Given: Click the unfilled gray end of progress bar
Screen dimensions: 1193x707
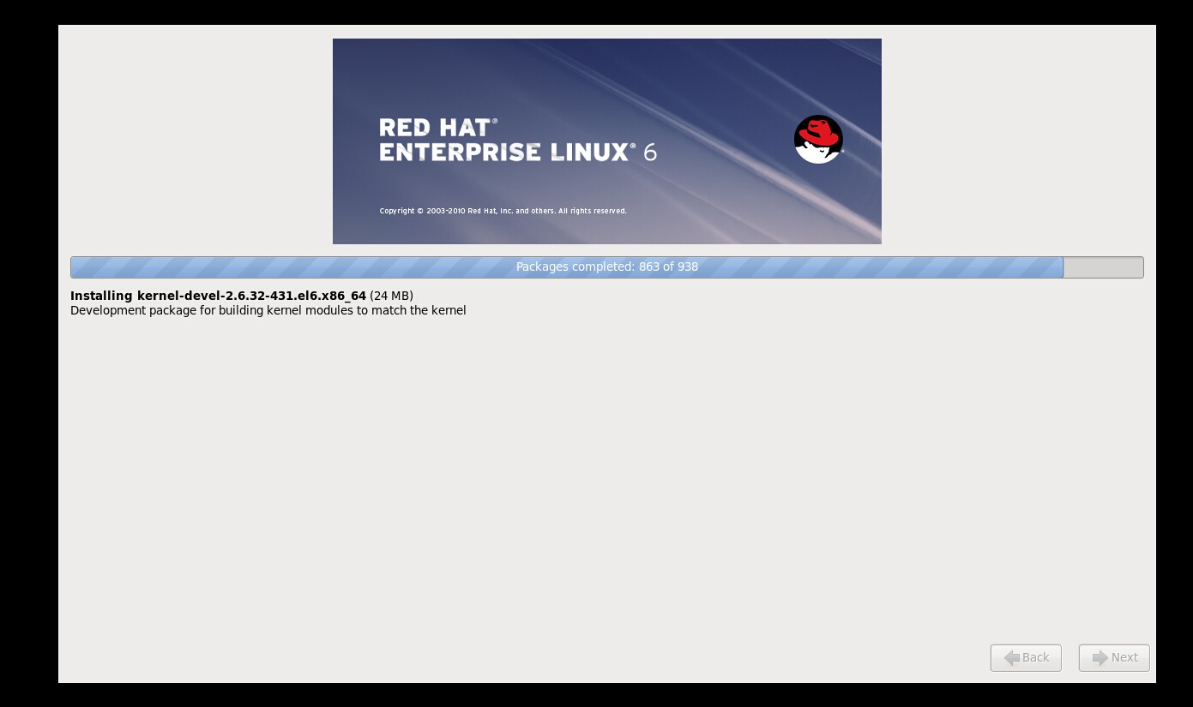Looking at the screenshot, I should click(1103, 267).
